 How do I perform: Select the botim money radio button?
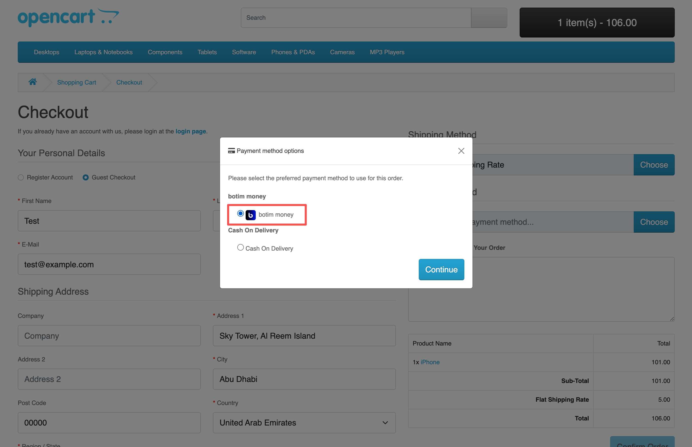coord(240,214)
